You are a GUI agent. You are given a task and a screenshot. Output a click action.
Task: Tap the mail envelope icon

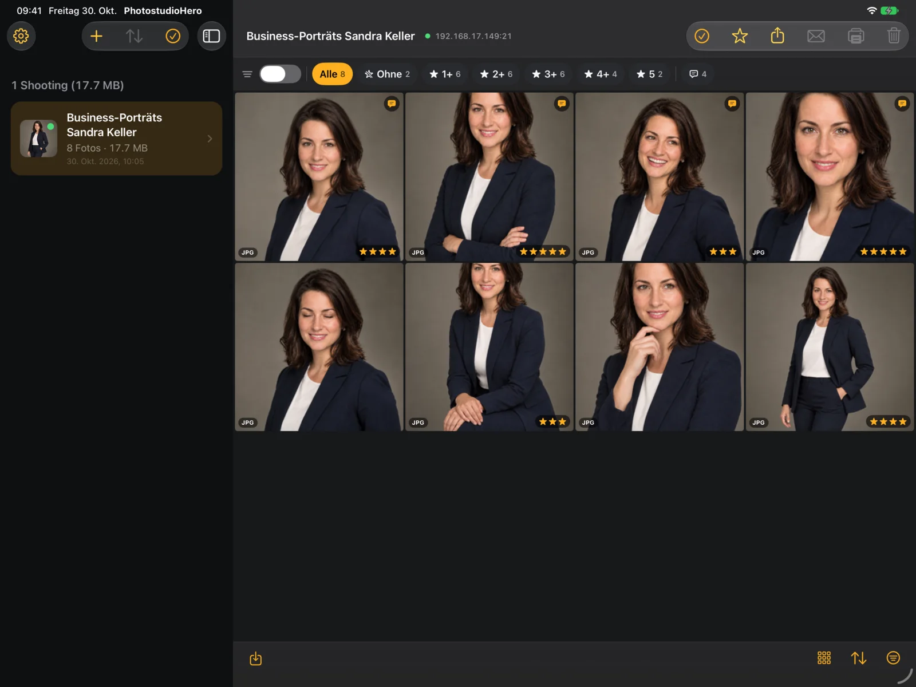tap(816, 36)
